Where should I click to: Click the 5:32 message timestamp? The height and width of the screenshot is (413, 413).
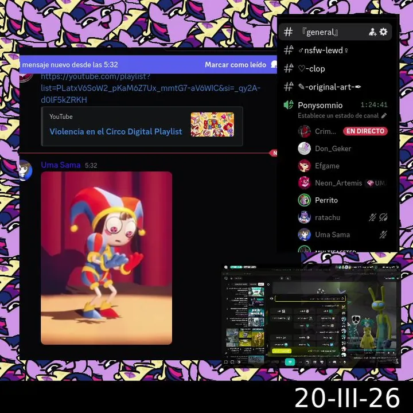(91, 165)
